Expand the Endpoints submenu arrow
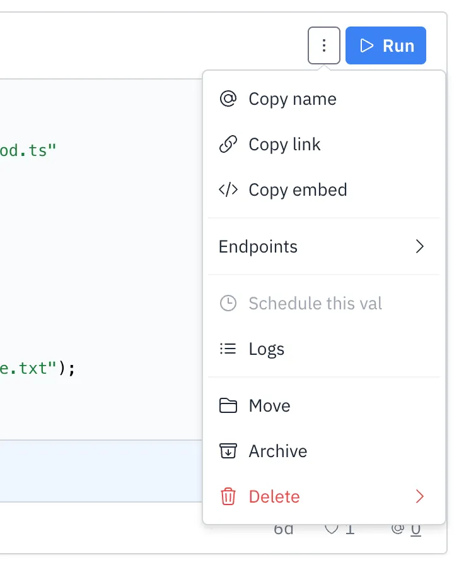 click(420, 247)
